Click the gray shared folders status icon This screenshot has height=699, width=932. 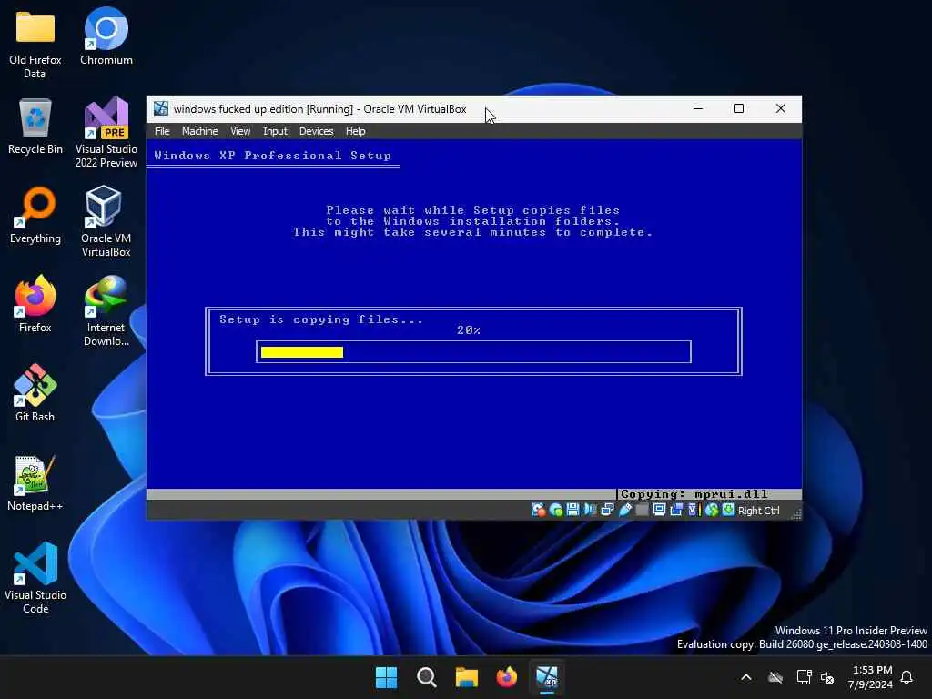[642, 510]
